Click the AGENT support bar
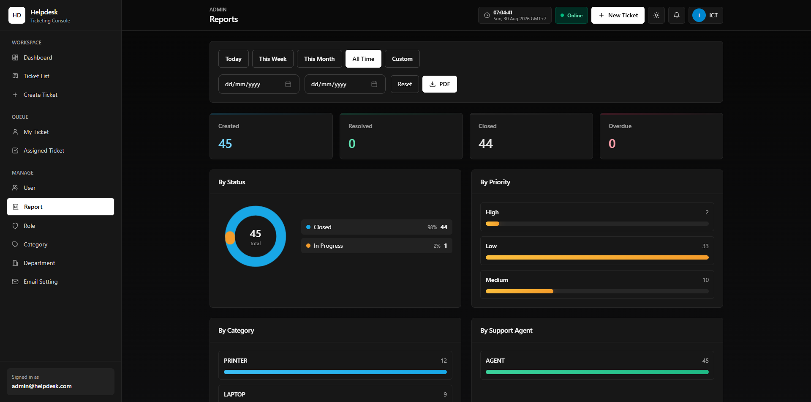 tap(597, 372)
